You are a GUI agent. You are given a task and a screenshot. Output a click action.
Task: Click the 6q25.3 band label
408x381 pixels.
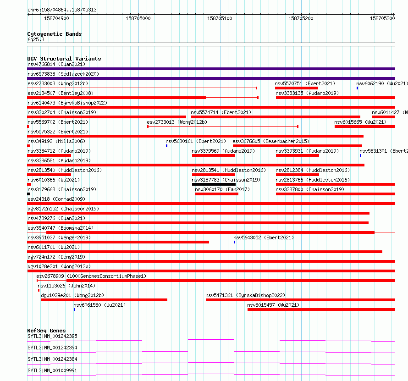pyautogui.click(x=36, y=39)
